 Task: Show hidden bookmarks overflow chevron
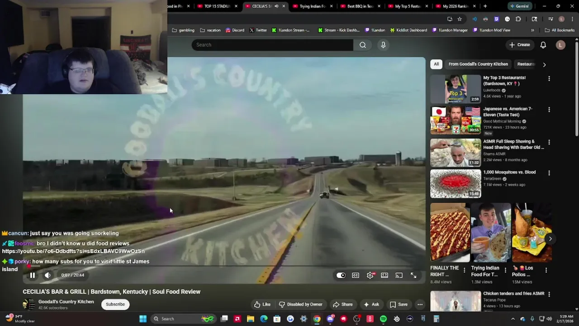[x=532, y=30]
